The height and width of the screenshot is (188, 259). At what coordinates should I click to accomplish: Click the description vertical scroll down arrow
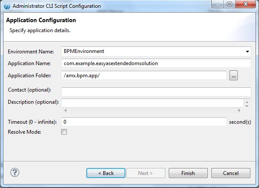[247, 106]
